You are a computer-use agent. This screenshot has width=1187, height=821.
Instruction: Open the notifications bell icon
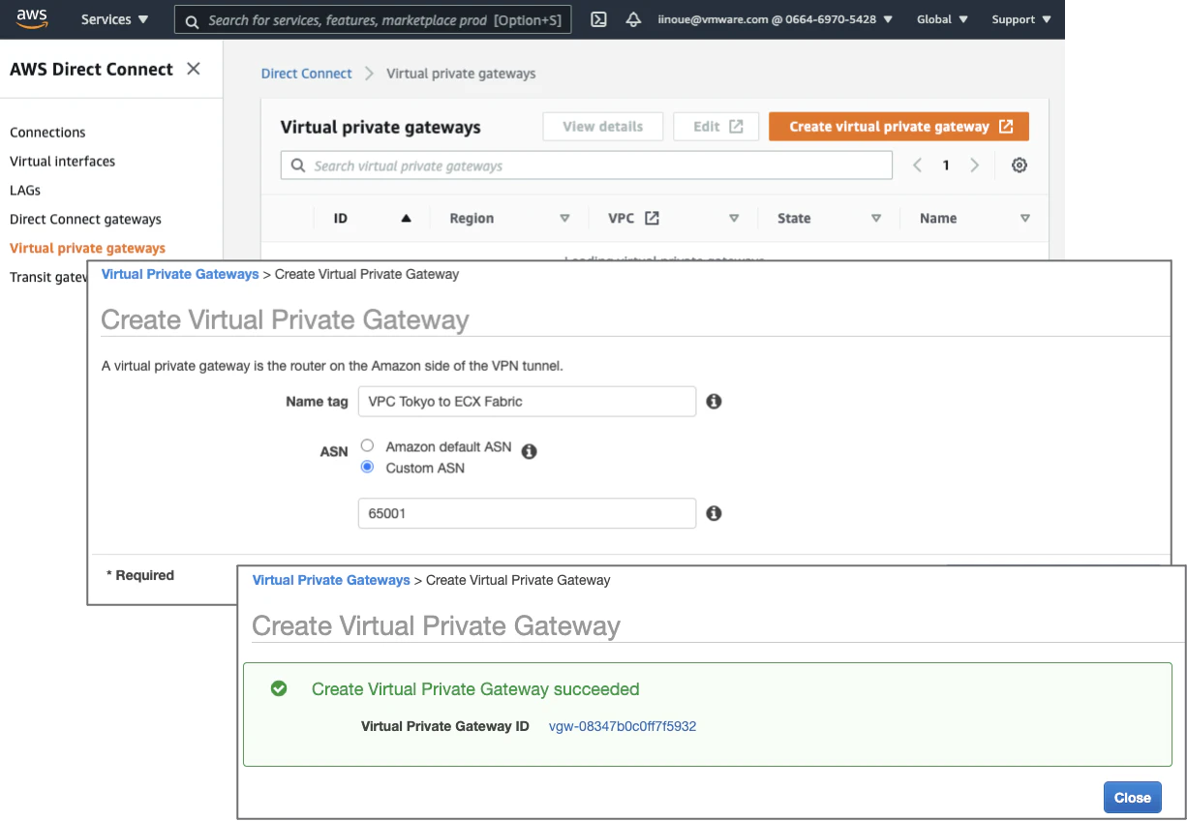pos(633,19)
